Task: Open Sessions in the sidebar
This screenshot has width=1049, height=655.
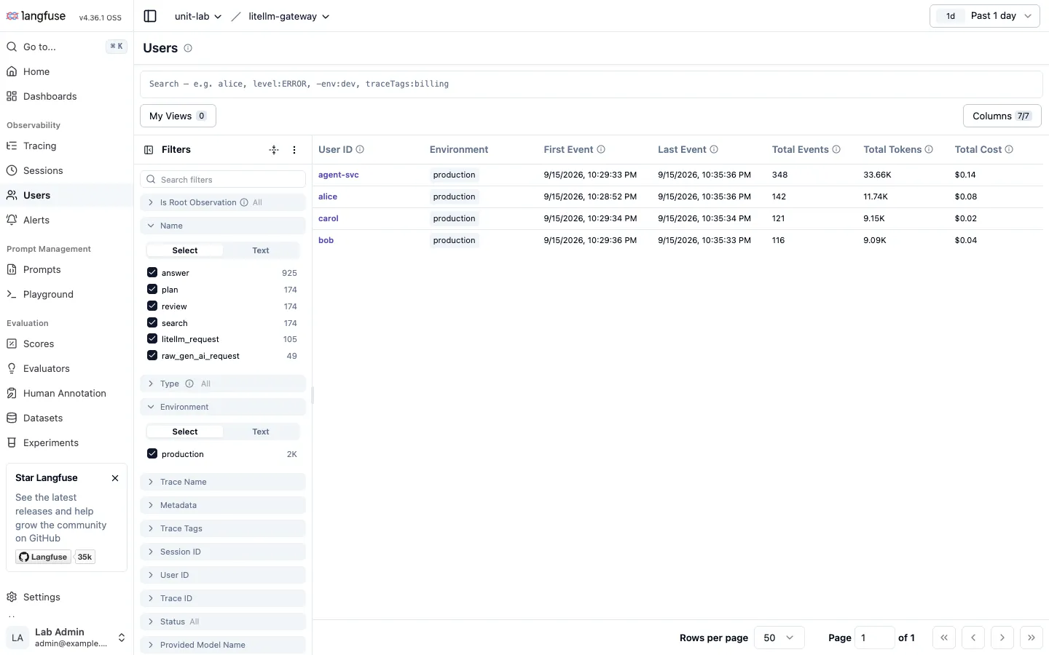Action: pos(67,170)
